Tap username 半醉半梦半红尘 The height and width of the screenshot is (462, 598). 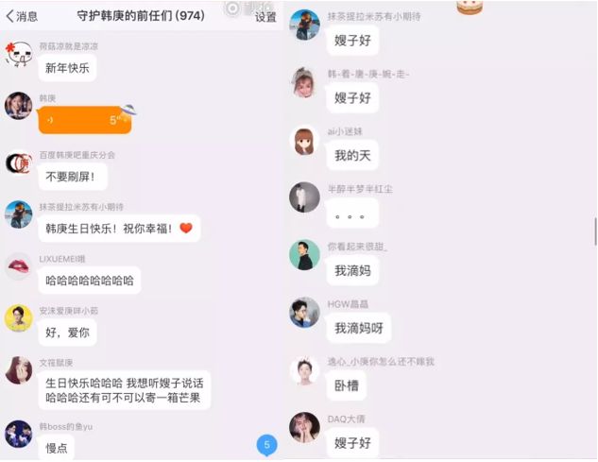360,189
